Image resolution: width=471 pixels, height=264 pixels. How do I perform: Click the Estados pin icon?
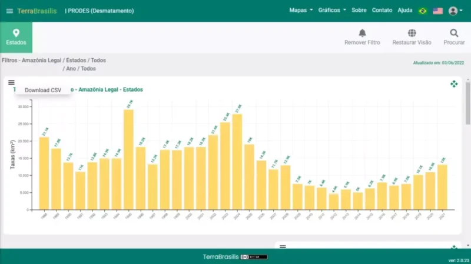(x=16, y=33)
